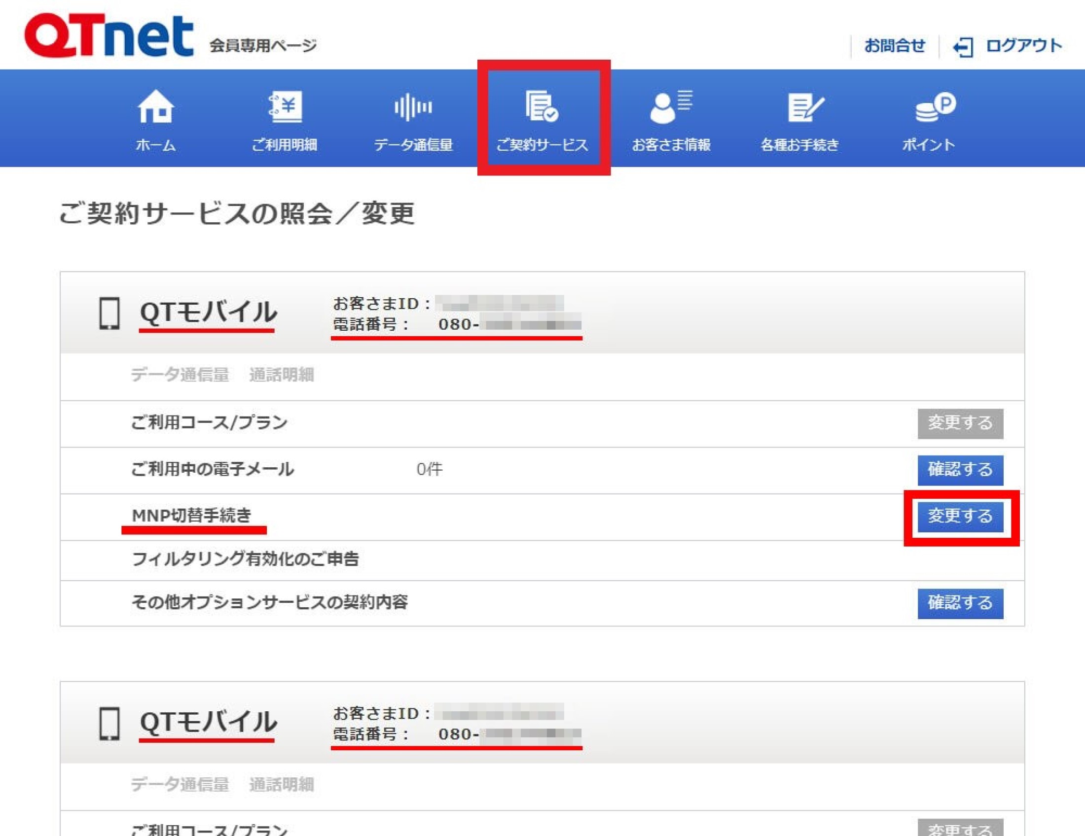Open 通話明細 link in second QTモバイル card

pyautogui.click(x=282, y=785)
